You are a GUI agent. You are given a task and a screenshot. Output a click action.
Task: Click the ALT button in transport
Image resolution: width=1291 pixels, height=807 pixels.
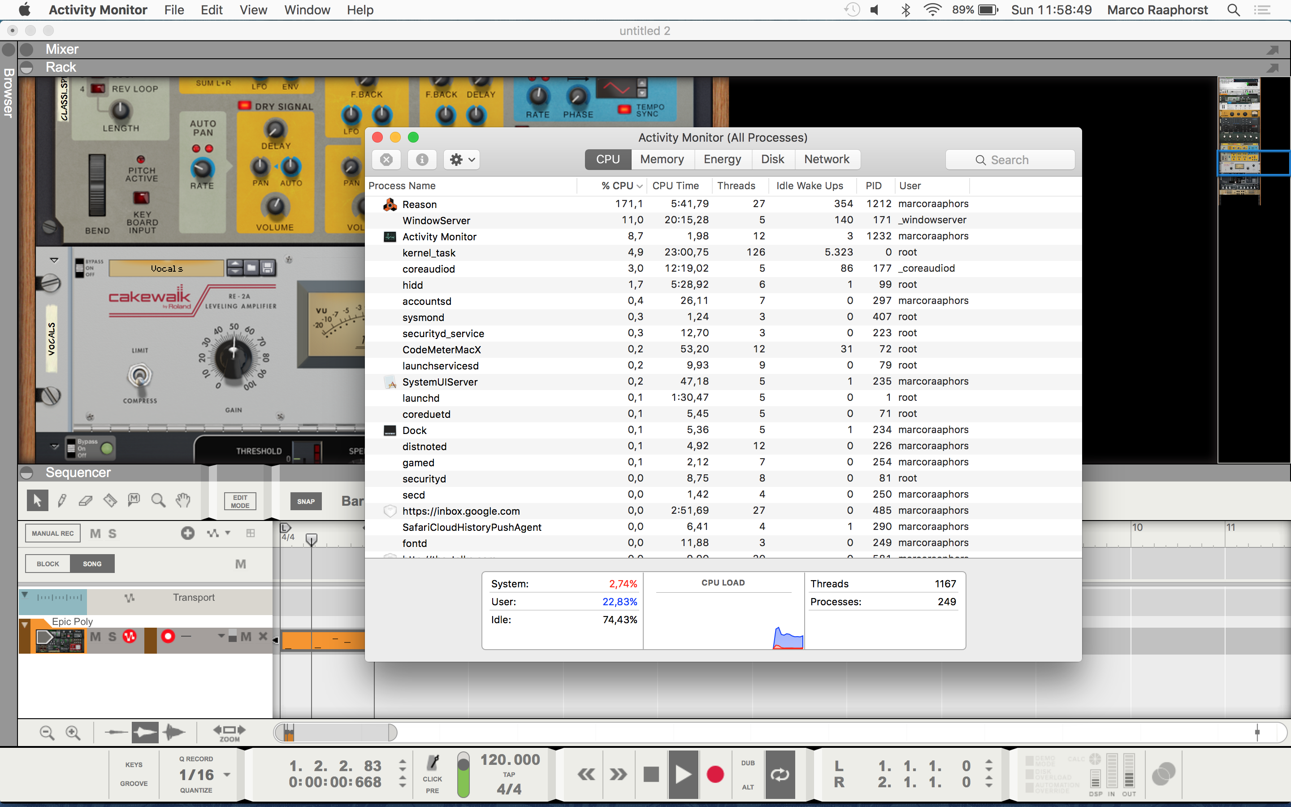pyautogui.click(x=748, y=787)
